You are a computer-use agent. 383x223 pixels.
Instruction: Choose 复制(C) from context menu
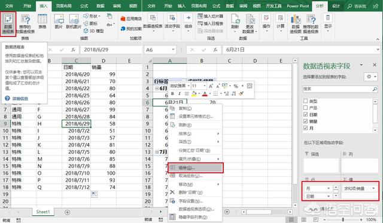pos(195,108)
